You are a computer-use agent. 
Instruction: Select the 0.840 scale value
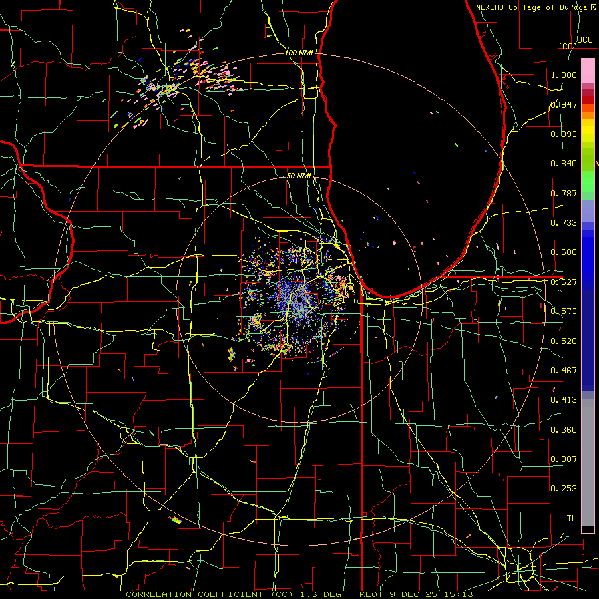click(x=564, y=164)
